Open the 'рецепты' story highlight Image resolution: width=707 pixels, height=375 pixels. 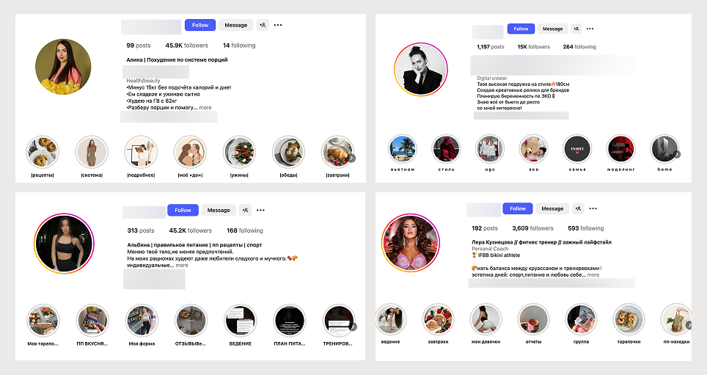[x=43, y=152]
